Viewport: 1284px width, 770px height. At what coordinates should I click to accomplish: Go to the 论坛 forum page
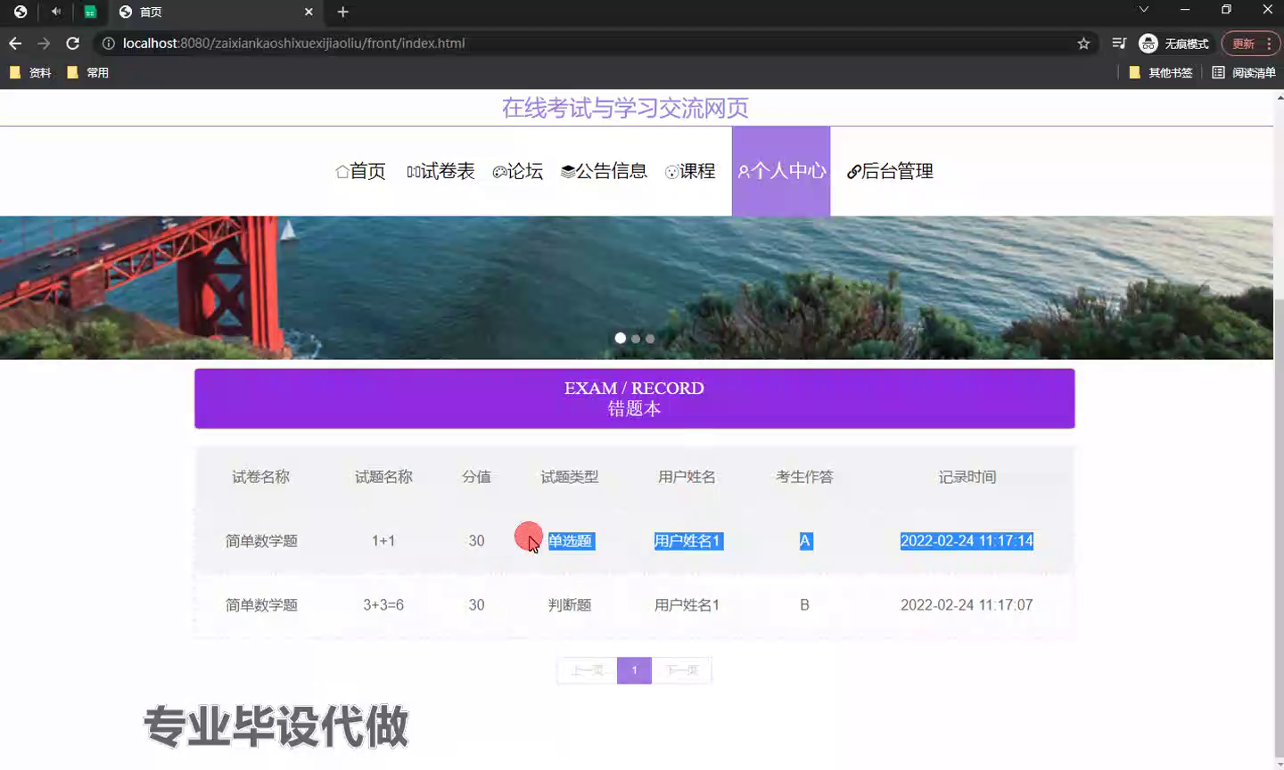(518, 171)
